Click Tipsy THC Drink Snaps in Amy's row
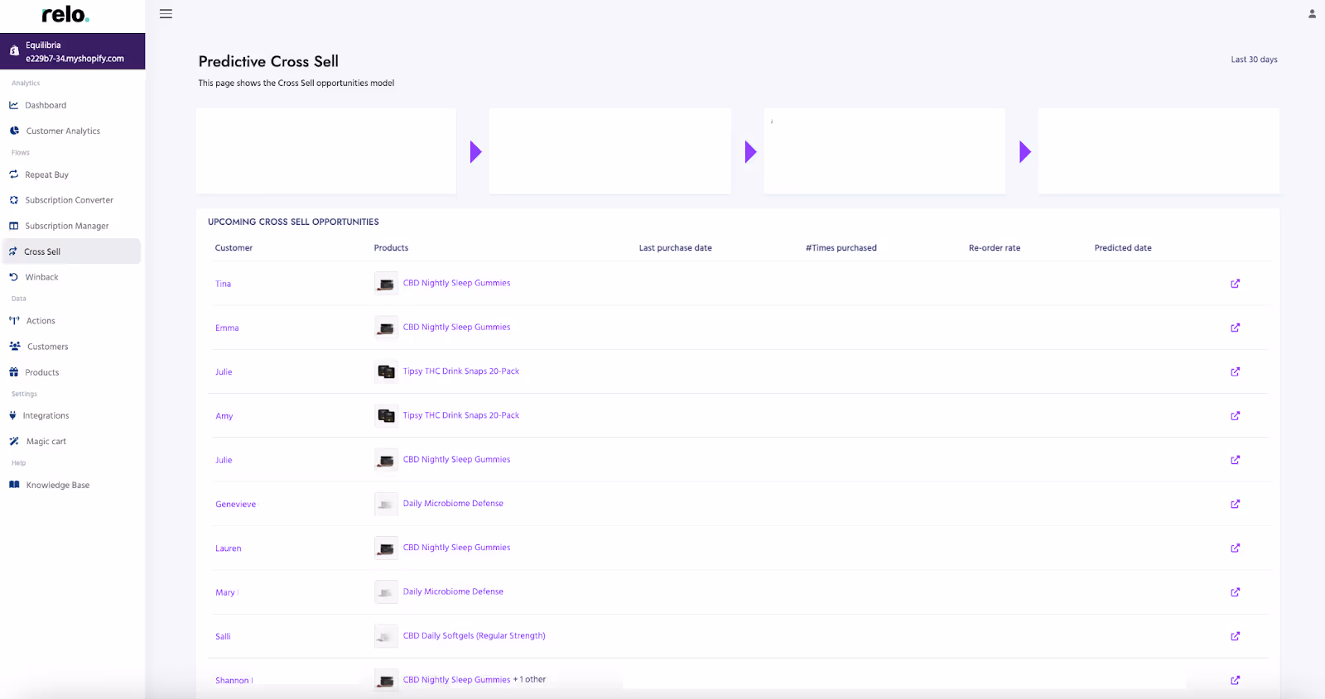 point(461,415)
